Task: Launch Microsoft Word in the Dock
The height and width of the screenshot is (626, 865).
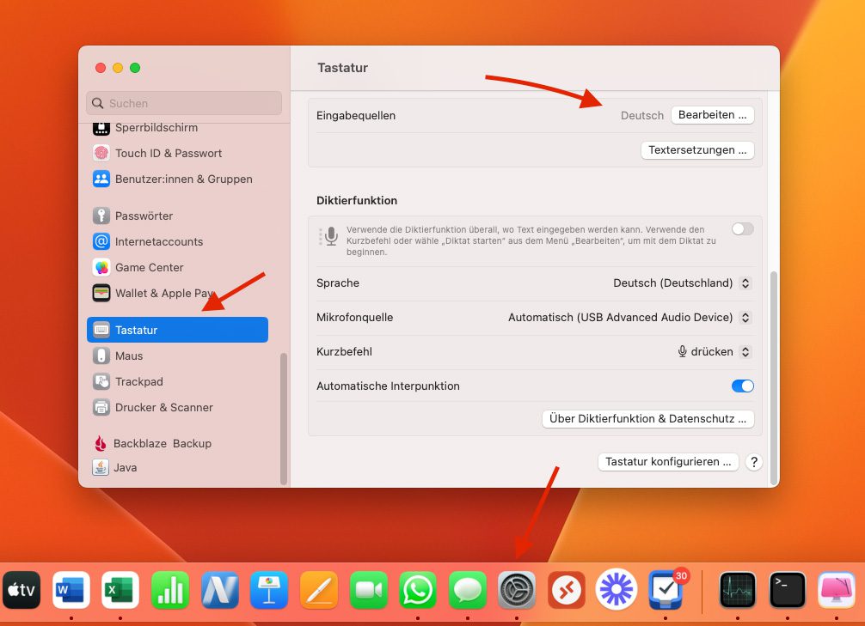Action: coord(71,590)
